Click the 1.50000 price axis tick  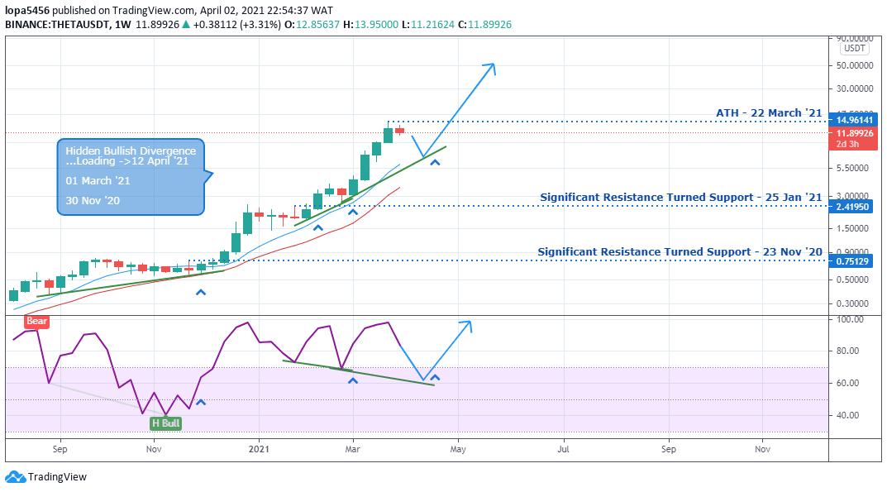852,228
